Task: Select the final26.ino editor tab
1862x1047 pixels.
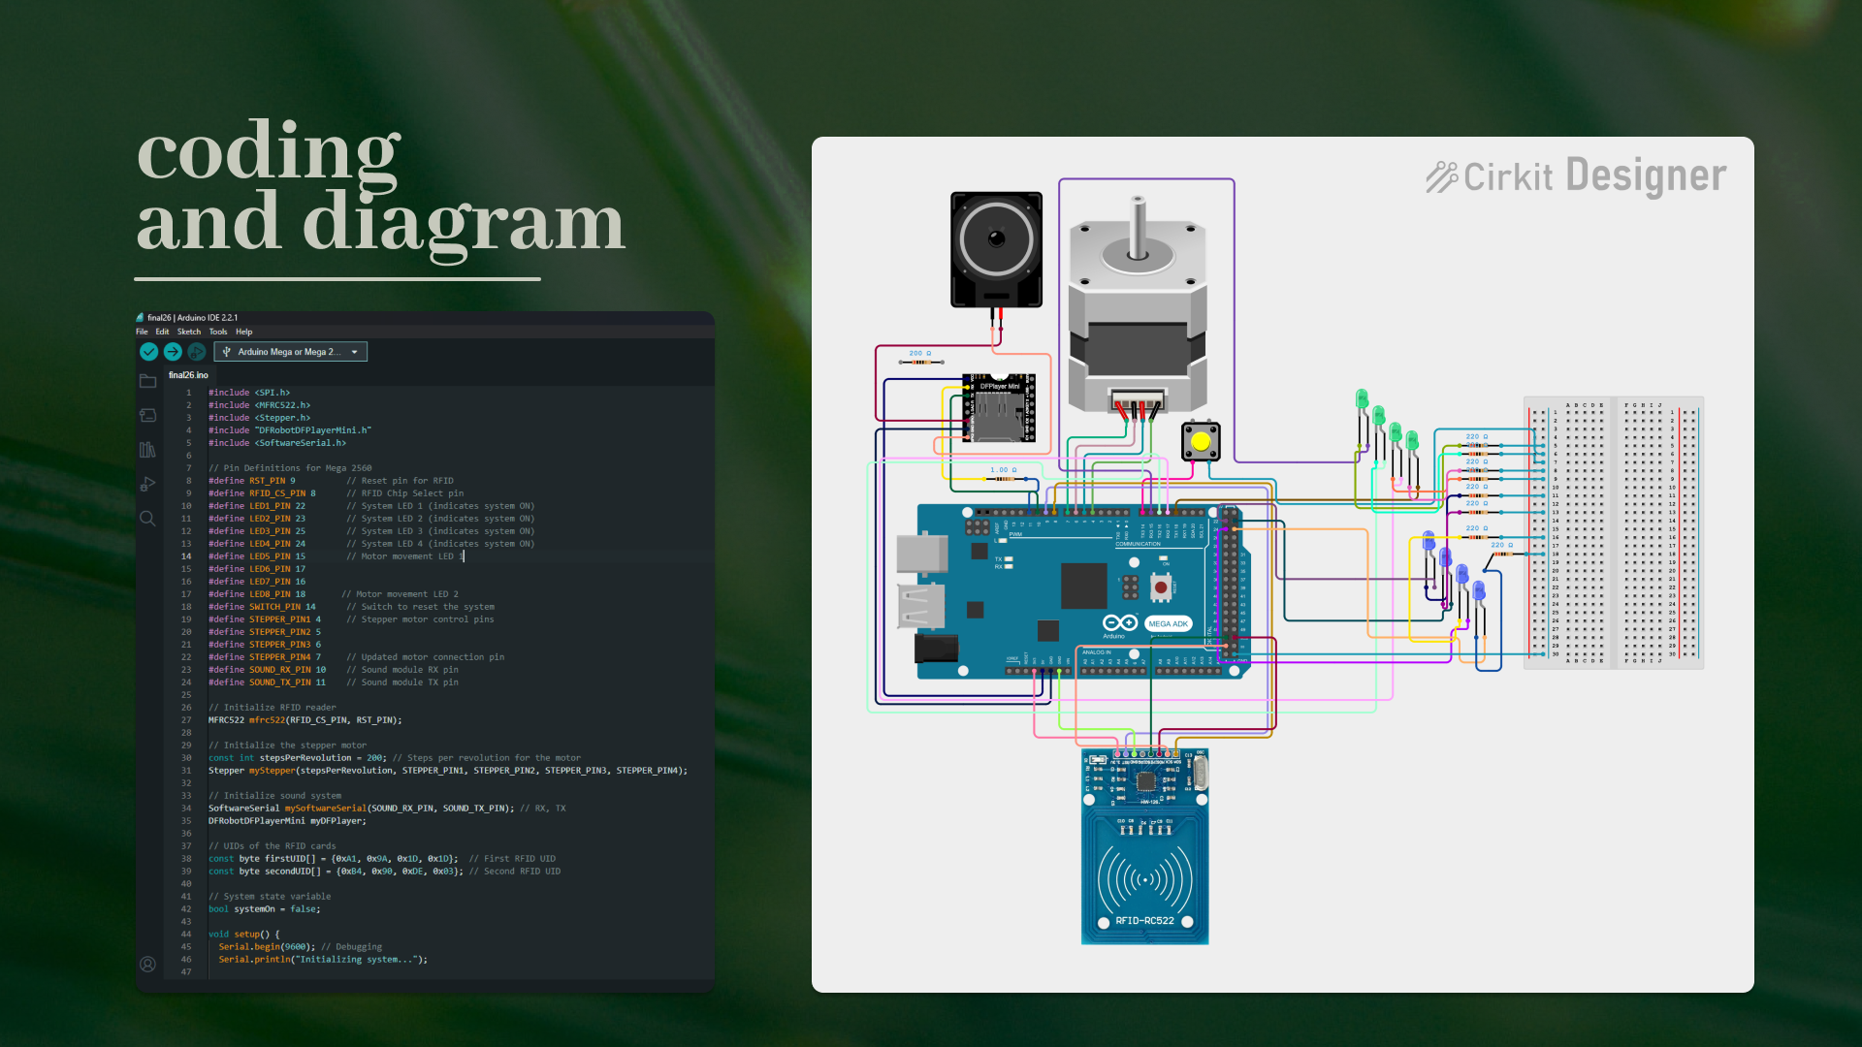Action: coord(188,375)
